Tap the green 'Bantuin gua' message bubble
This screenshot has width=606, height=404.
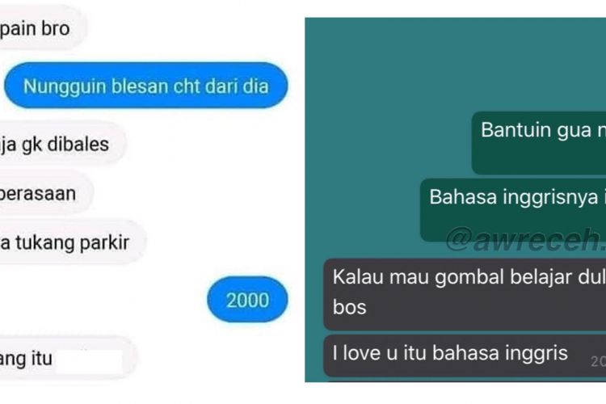point(539,143)
